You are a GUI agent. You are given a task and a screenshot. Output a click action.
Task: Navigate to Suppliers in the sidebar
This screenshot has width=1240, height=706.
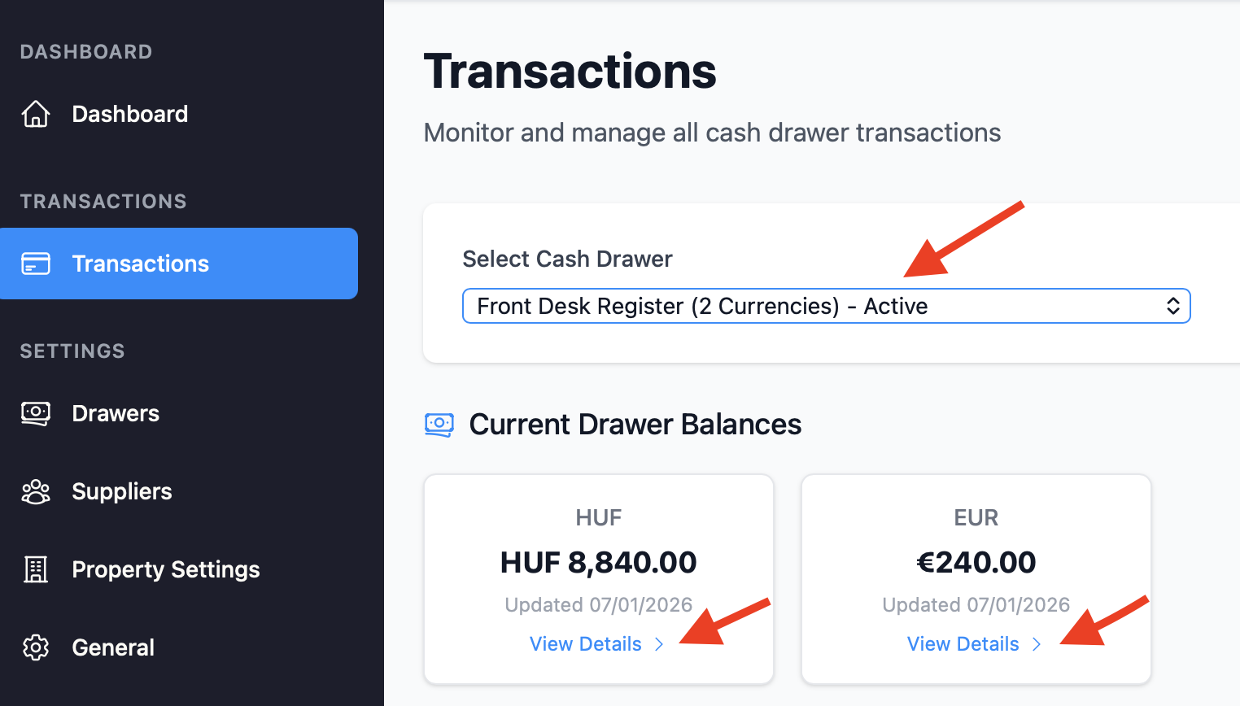point(122,491)
